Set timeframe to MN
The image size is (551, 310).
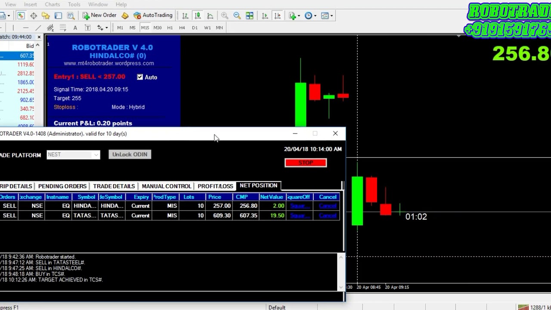click(220, 28)
